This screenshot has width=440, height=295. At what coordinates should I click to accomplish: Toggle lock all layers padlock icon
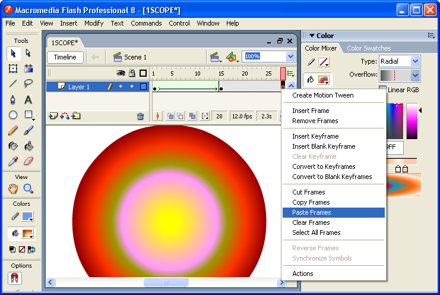coord(131,73)
